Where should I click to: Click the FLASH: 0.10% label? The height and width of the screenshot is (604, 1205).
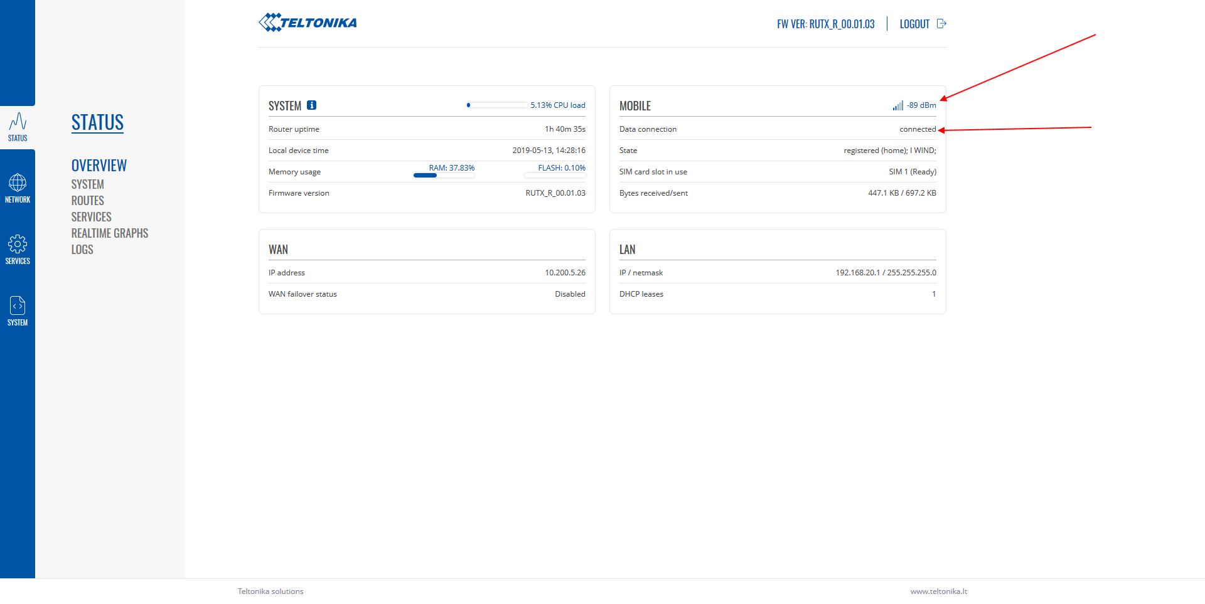pyautogui.click(x=562, y=168)
